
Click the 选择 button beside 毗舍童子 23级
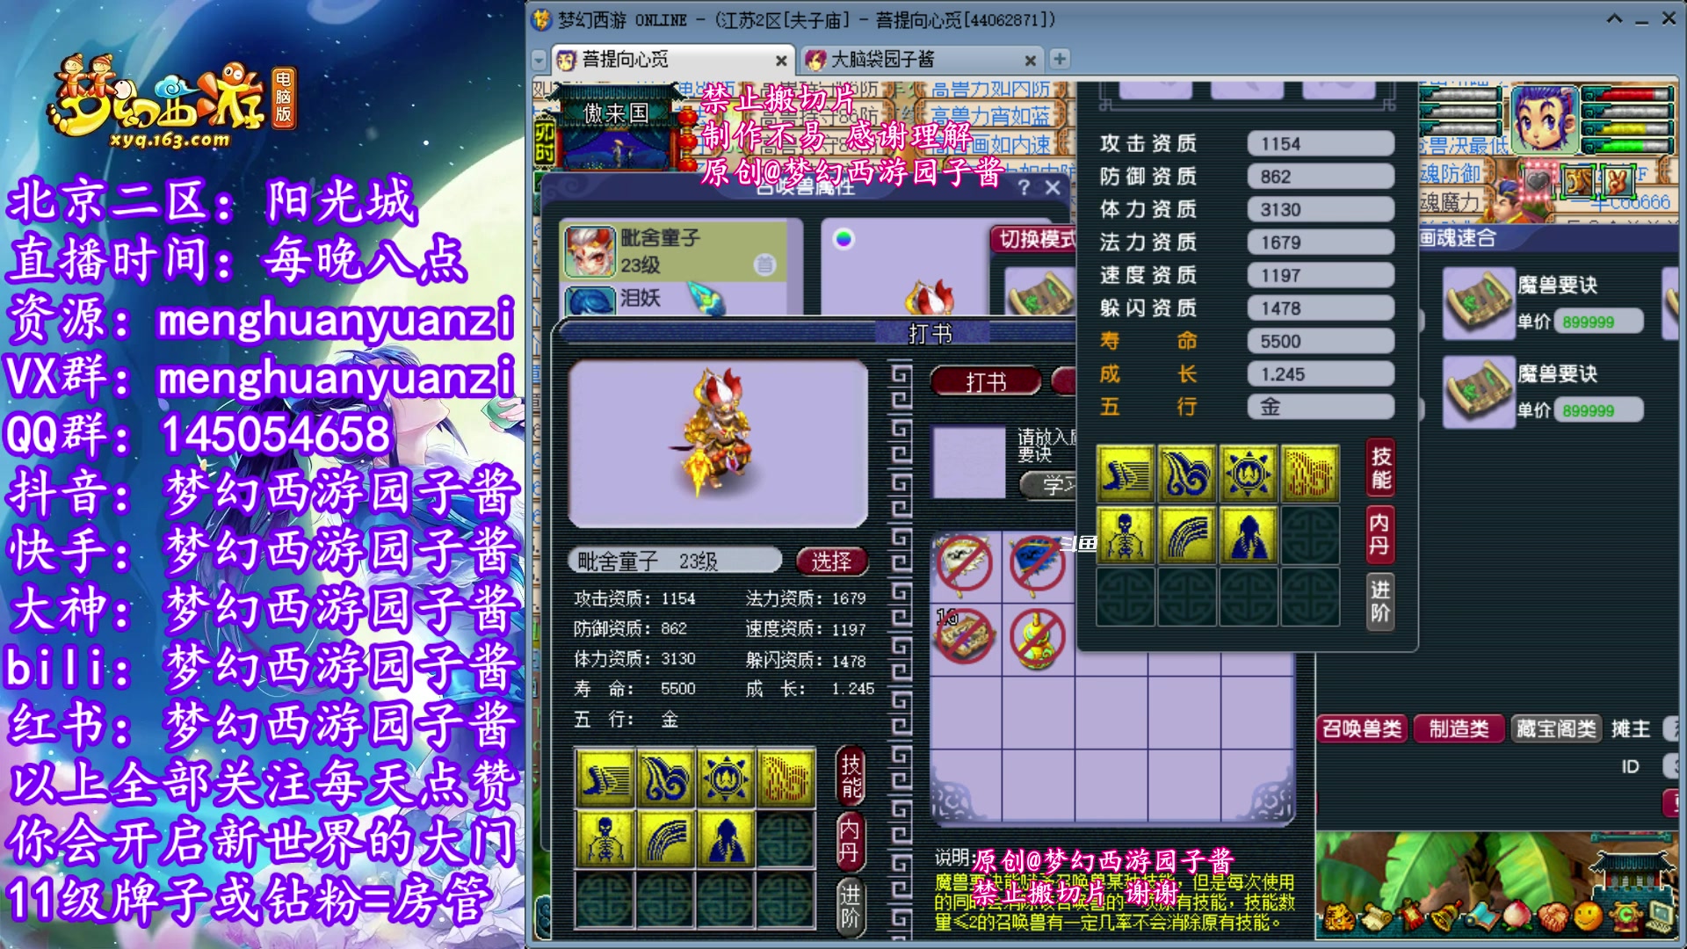coord(831,561)
